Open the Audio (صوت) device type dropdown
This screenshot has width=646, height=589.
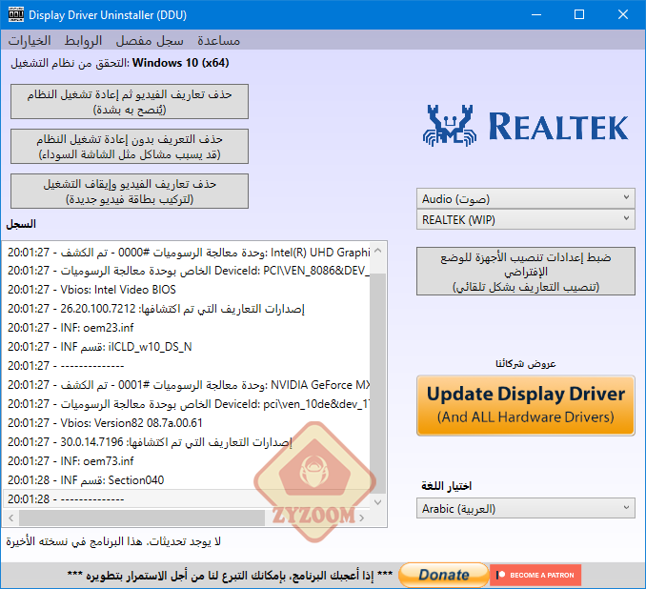[526, 198]
